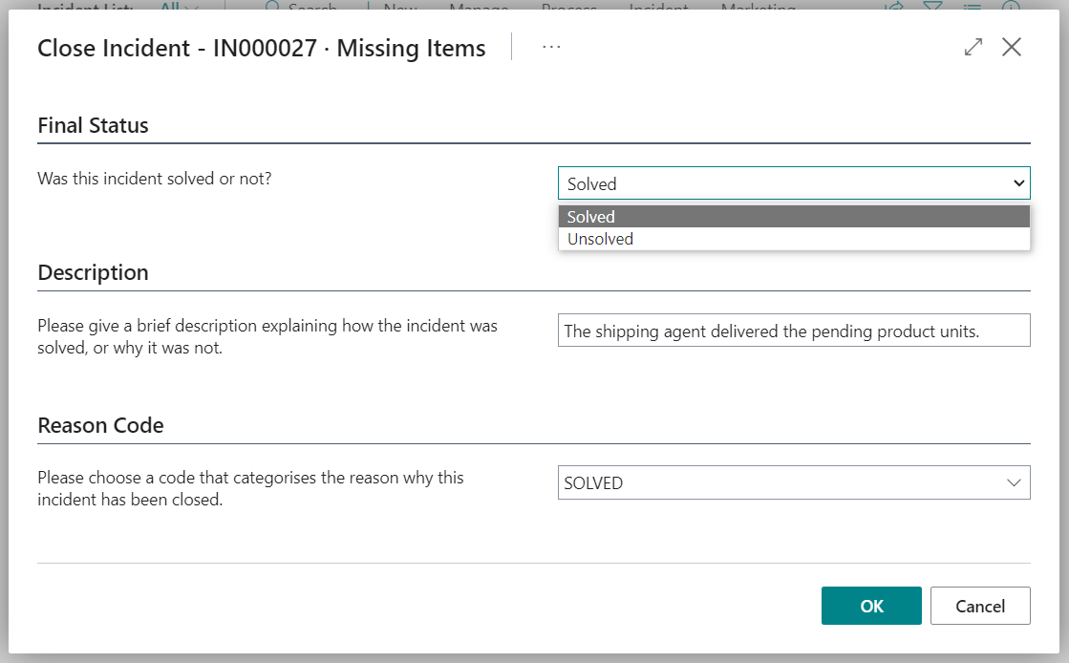Image resolution: width=1069 pixels, height=663 pixels.
Task: Open more options ellipsis beside dialog title
Action: [551, 46]
